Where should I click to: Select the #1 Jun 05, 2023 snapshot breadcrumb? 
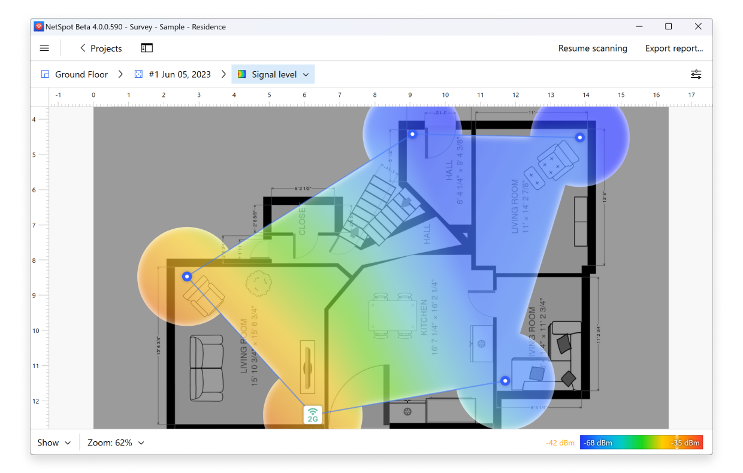click(x=180, y=74)
